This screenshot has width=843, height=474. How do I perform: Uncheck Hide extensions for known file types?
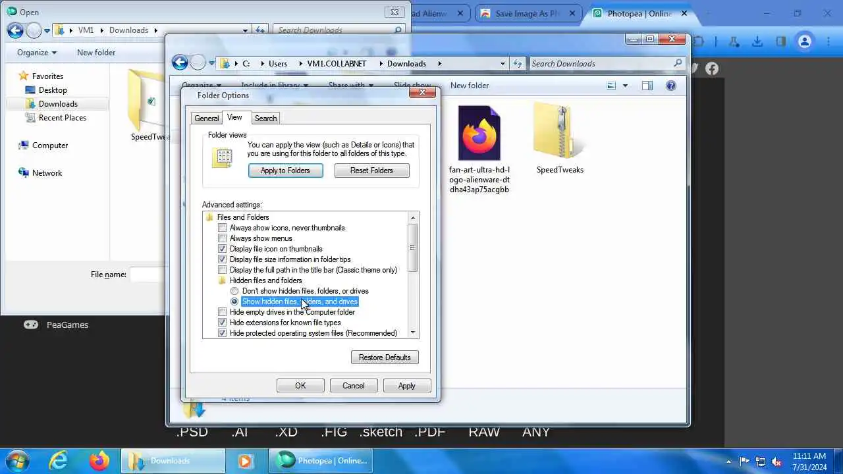223,323
